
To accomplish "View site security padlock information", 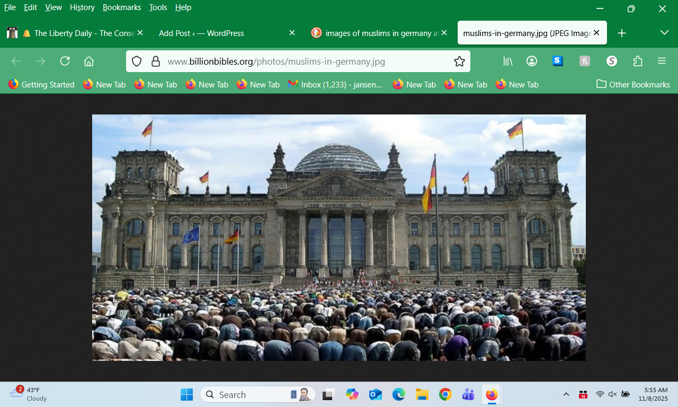I will [156, 61].
